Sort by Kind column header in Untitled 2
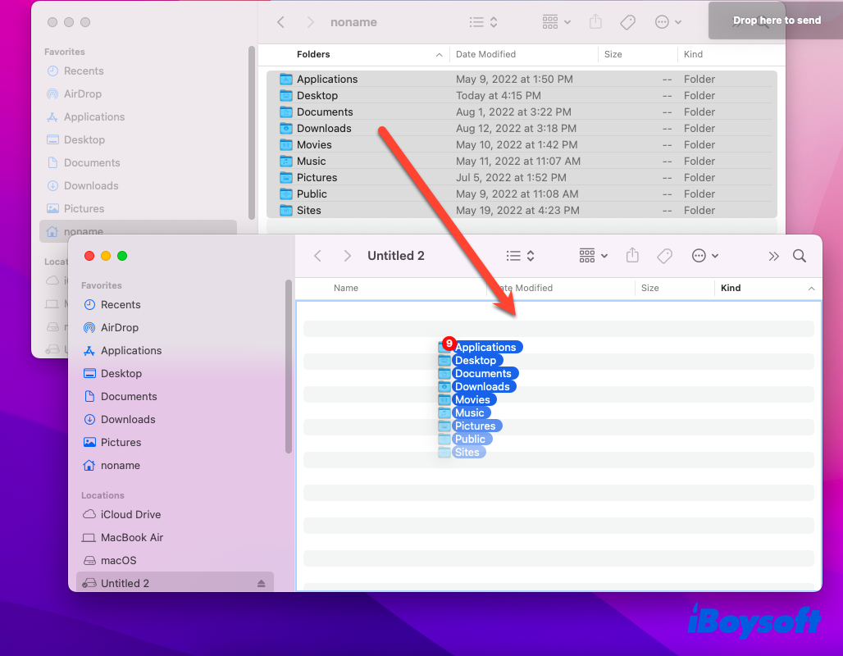843x656 pixels. click(x=731, y=288)
